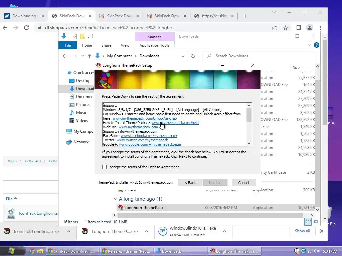Visit the www.mythemepack.com website link
The width and height of the screenshot is (342, 256).
tap(138, 127)
